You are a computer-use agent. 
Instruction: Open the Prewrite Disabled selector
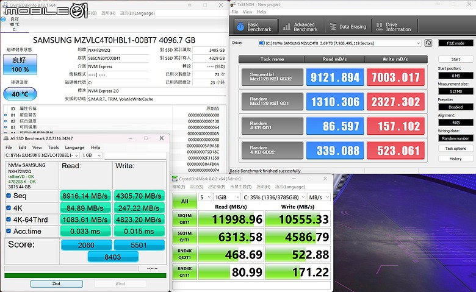click(x=456, y=107)
